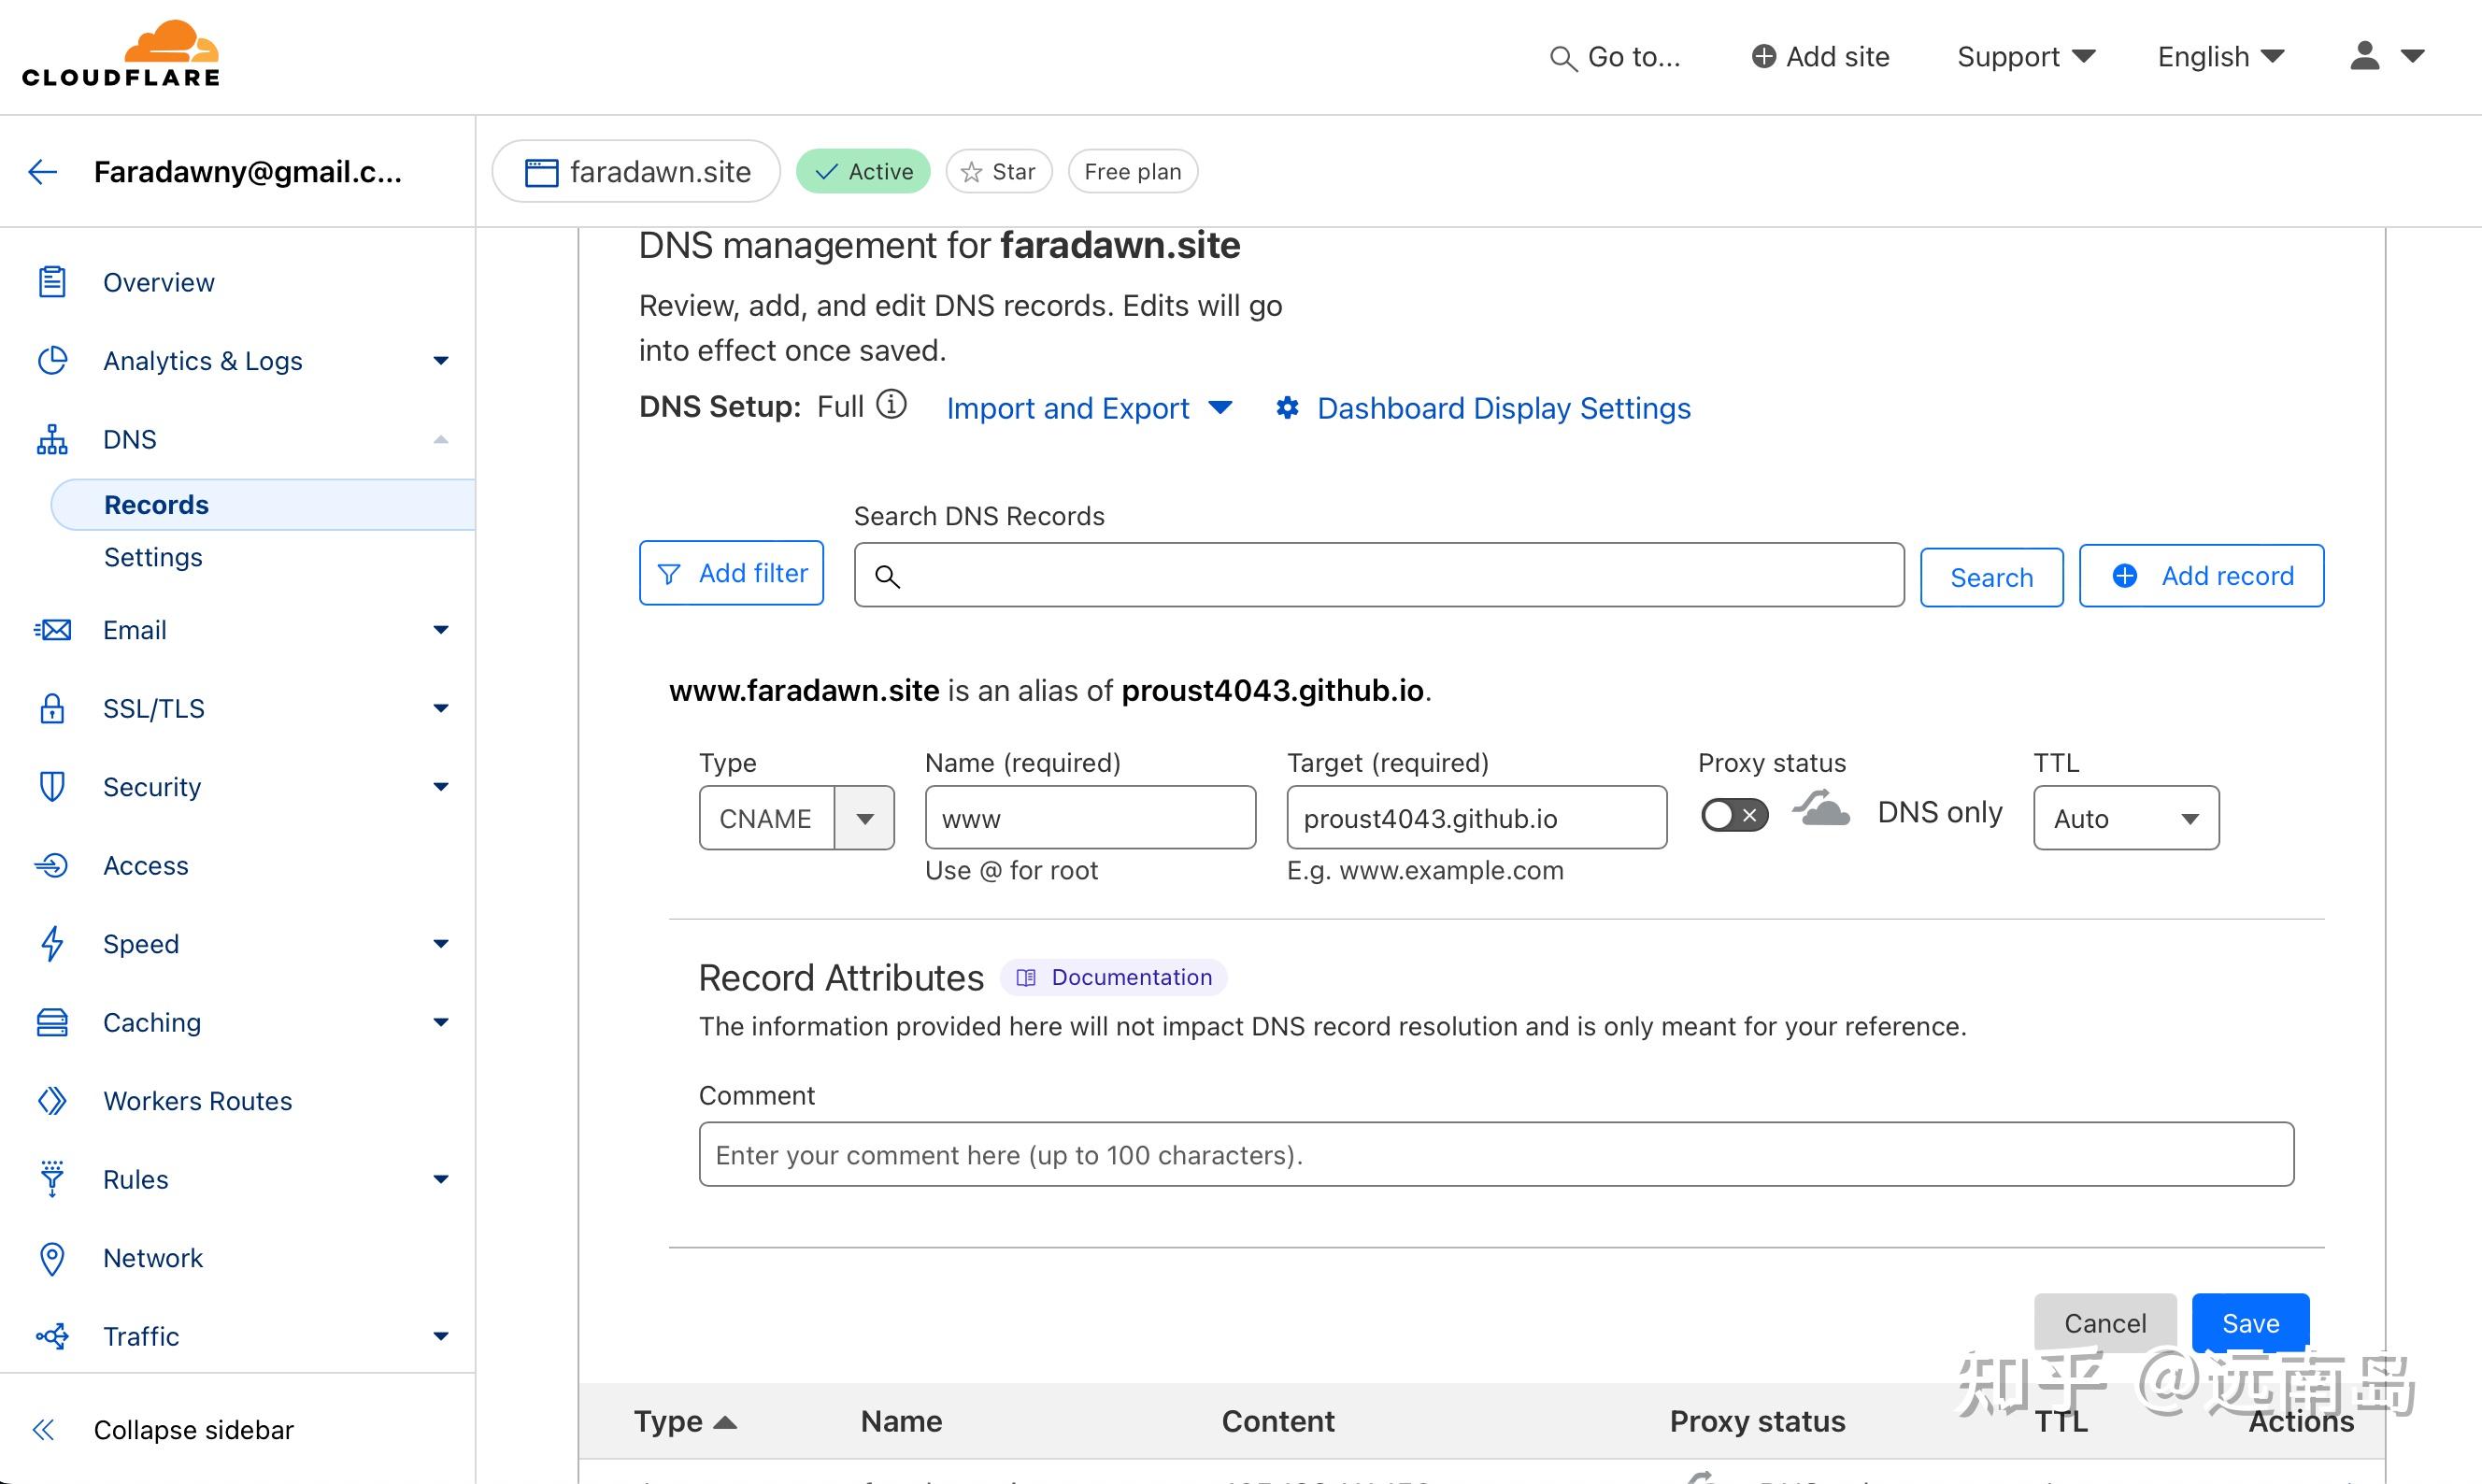Open the TTL Auto dropdown
The image size is (2482, 1484).
coord(2125,818)
